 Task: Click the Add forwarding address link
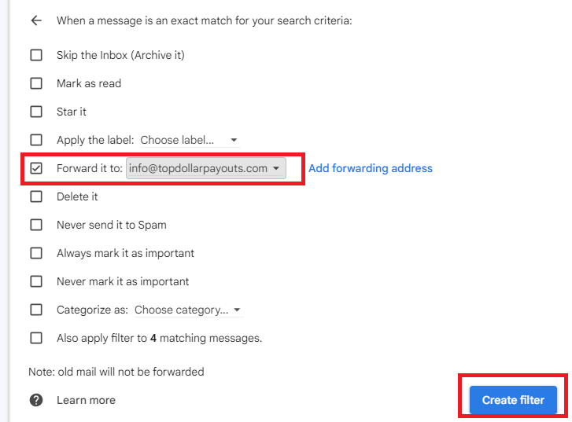click(371, 168)
